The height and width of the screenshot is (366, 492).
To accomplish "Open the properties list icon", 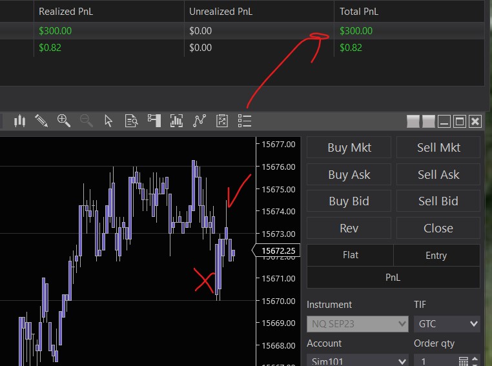I will pyautogui.click(x=245, y=121).
